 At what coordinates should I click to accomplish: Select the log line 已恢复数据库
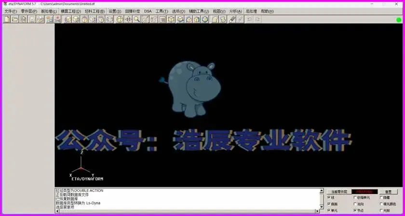click(67, 199)
